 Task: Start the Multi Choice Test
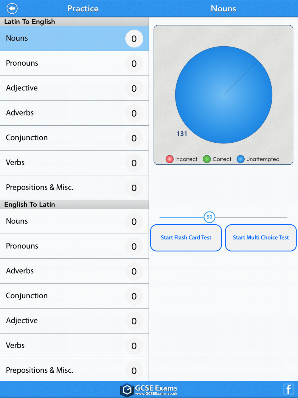point(261,238)
